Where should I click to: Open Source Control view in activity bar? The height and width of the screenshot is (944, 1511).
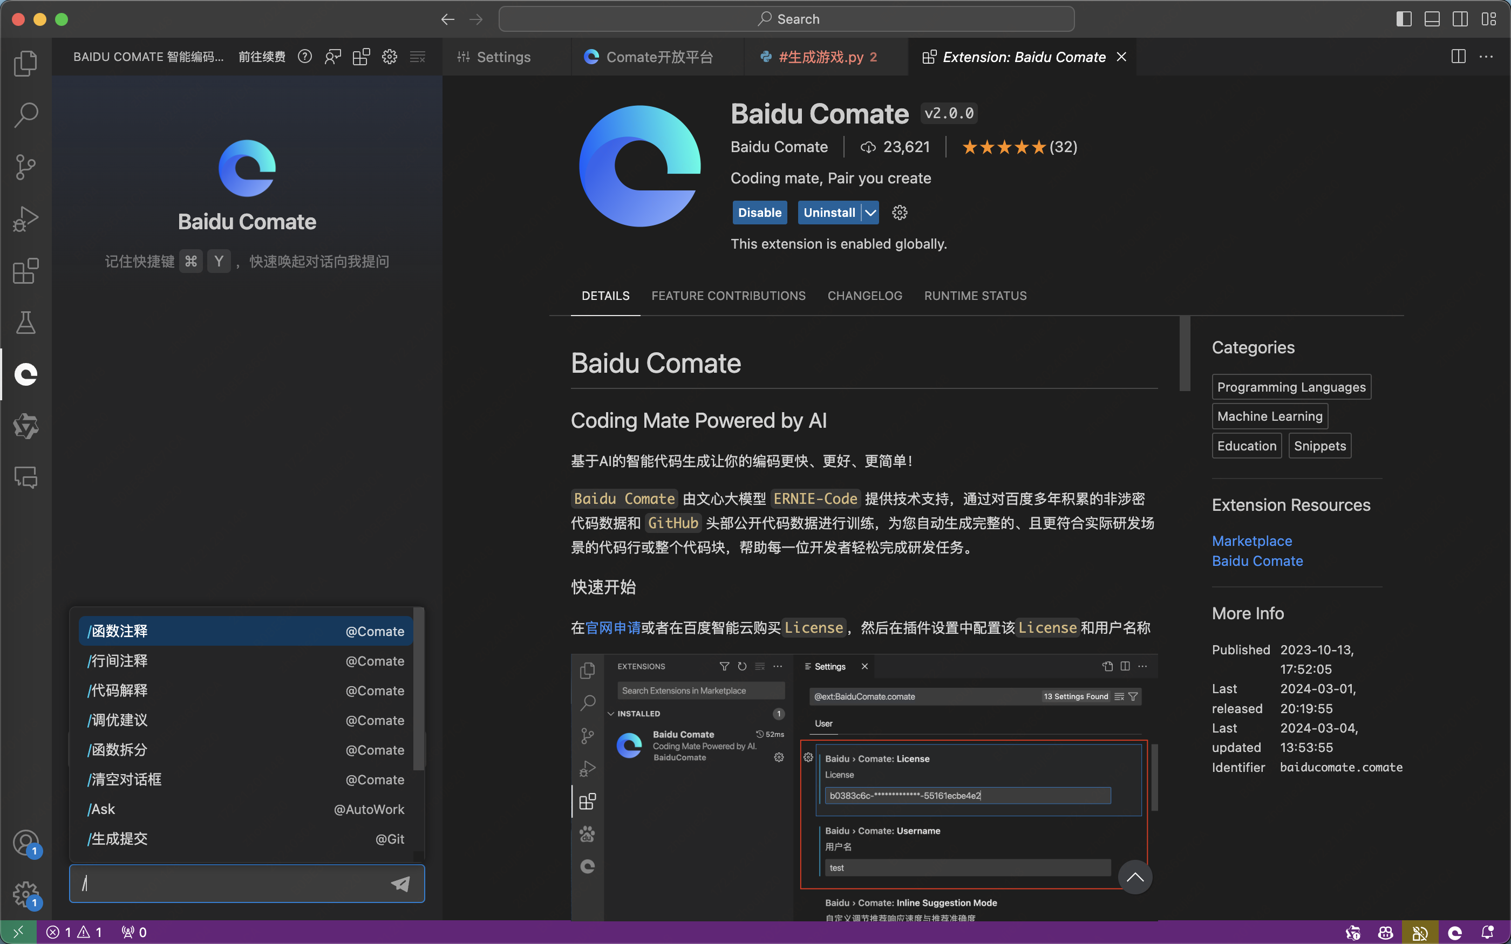click(x=25, y=167)
